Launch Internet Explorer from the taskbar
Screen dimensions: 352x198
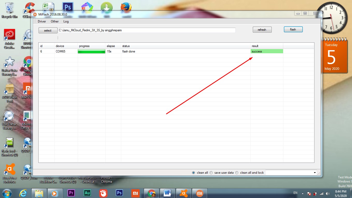[23, 193]
